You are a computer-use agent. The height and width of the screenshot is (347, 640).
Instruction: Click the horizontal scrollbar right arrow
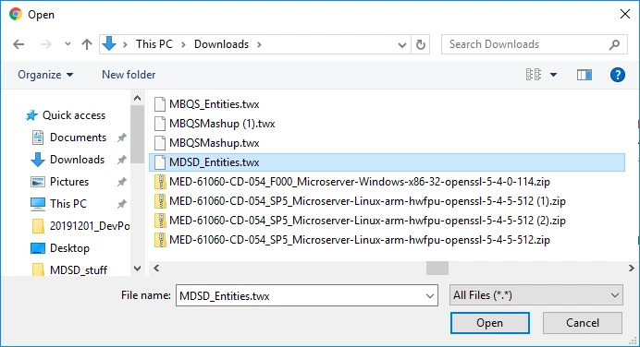click(x=631, y=268)
